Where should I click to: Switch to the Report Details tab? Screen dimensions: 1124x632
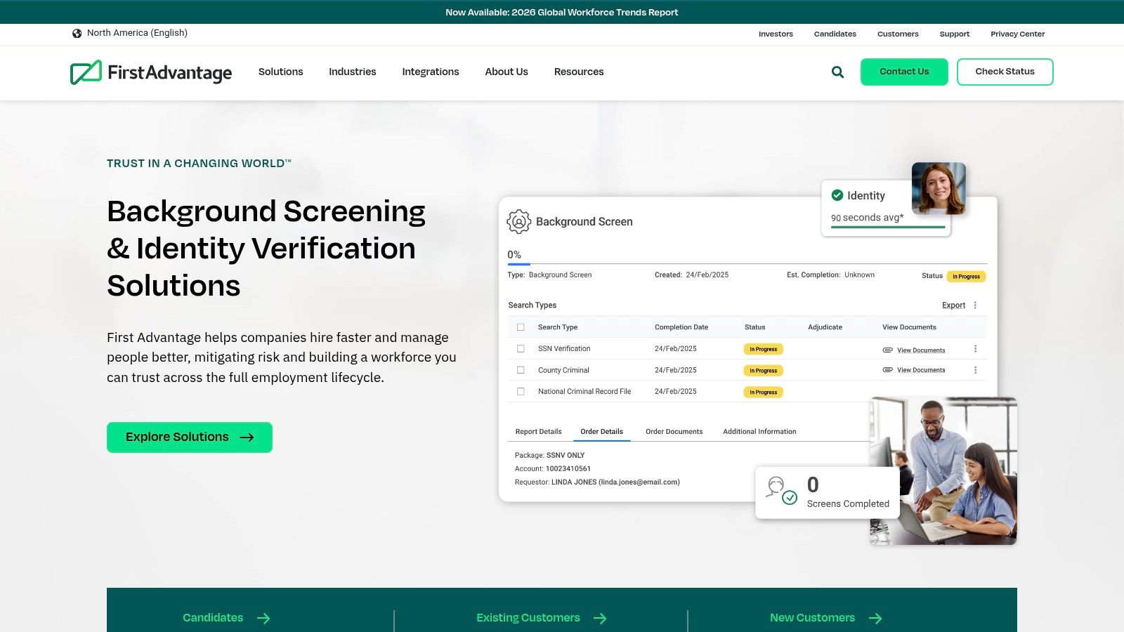click(x=538, y=432)
